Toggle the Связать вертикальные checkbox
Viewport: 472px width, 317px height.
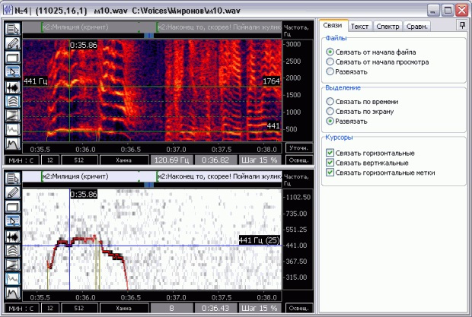[330, 163]
